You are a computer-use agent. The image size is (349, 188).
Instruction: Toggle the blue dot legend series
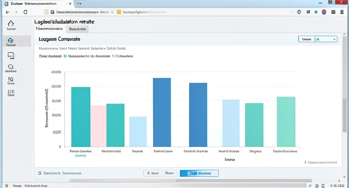pos(65,55)
